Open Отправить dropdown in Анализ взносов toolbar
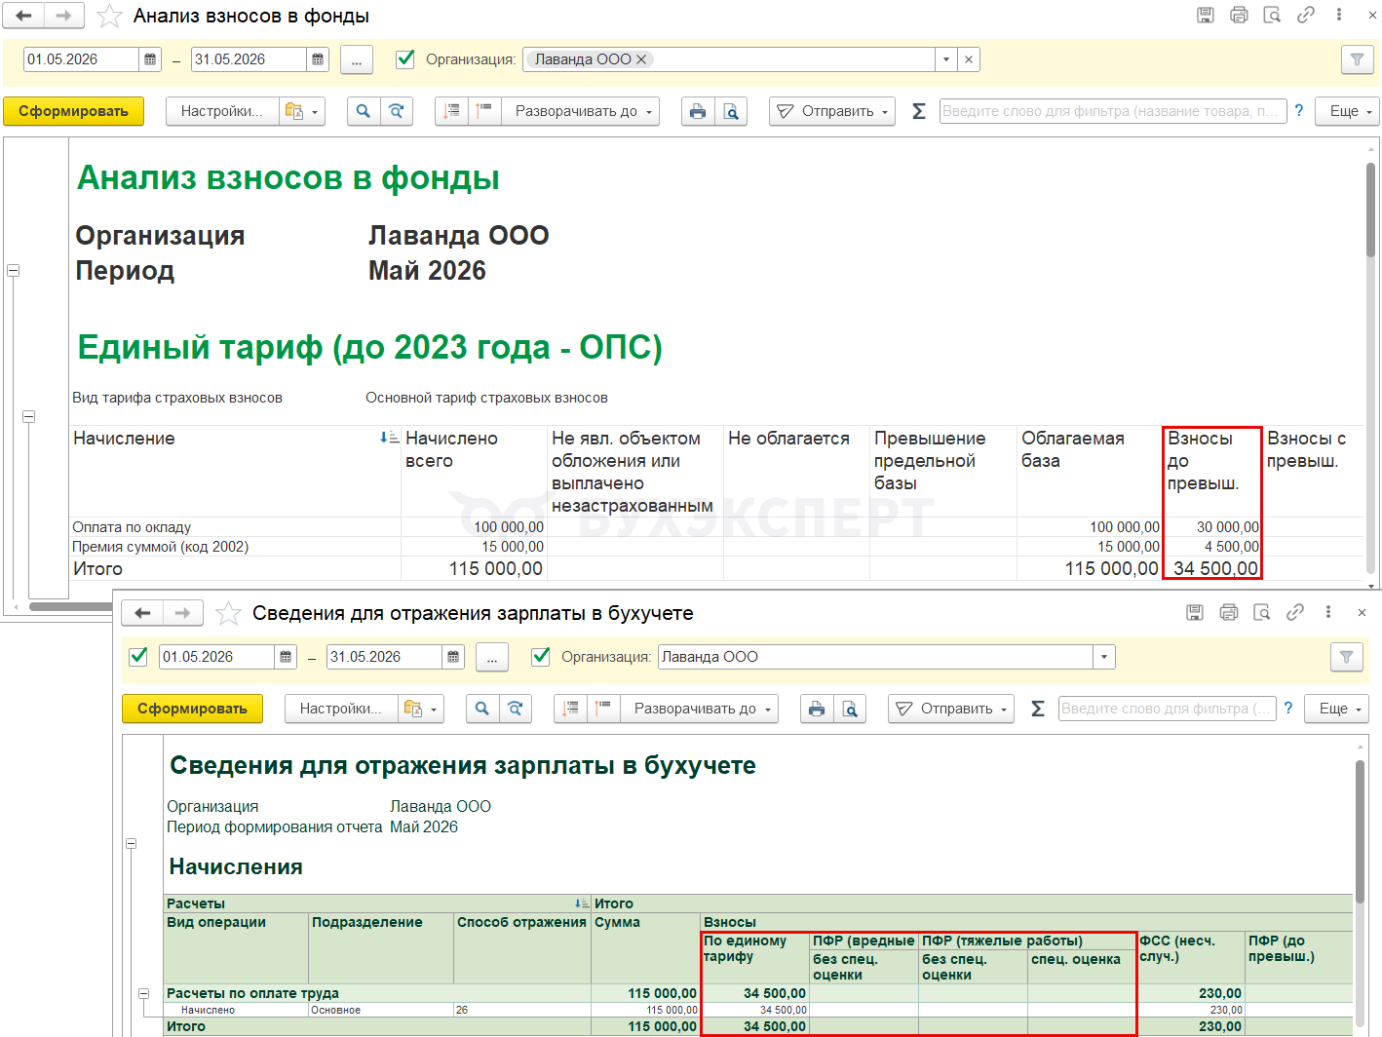The width and height of the screenshot is (1382, 1037). point(832,111)
